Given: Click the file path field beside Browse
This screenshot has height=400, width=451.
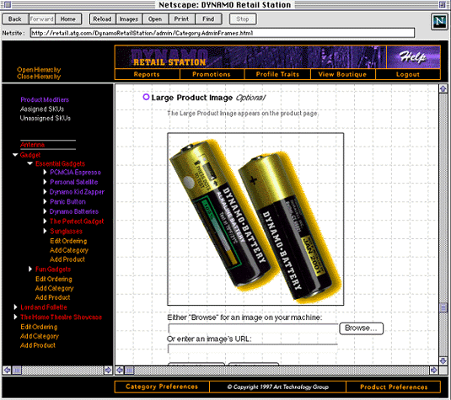Looking at the screenshot, I should pyautogui.click(x=253, y=328).
